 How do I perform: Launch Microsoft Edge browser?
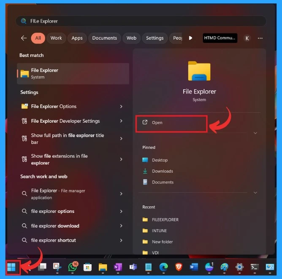163,267
